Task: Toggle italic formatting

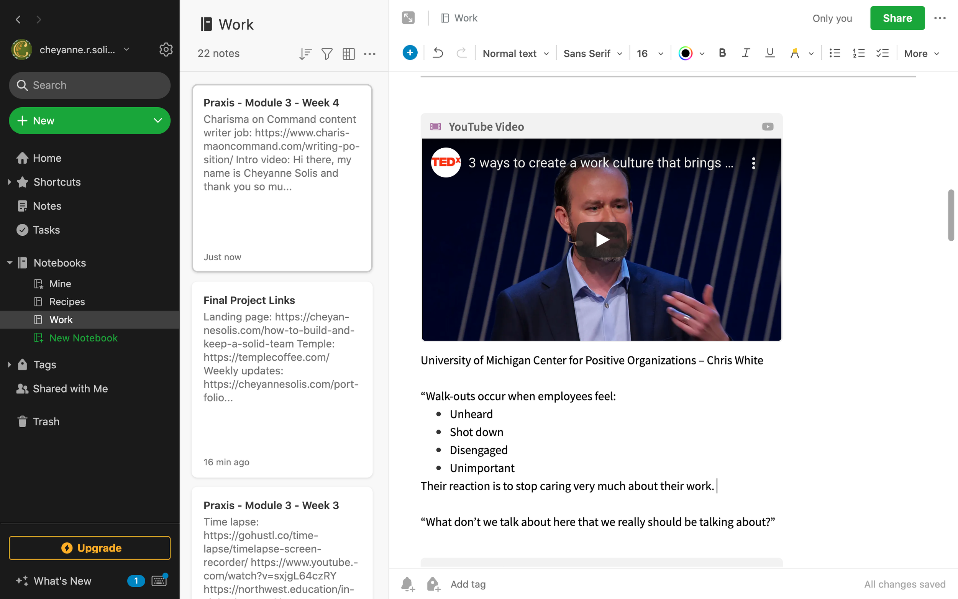Action: 746,53
